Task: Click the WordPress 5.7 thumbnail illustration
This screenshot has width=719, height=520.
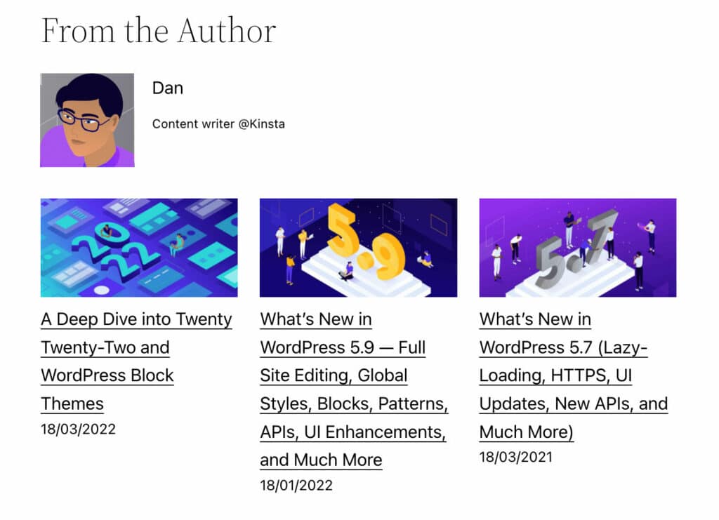Action: [x=577, y=247]
